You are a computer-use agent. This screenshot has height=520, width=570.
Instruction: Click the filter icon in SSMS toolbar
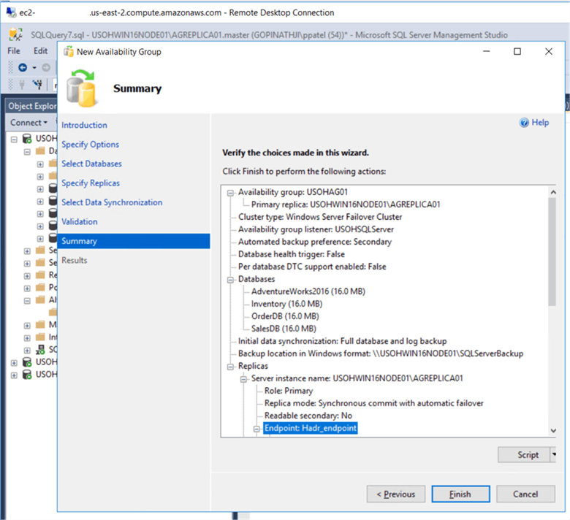37,85
